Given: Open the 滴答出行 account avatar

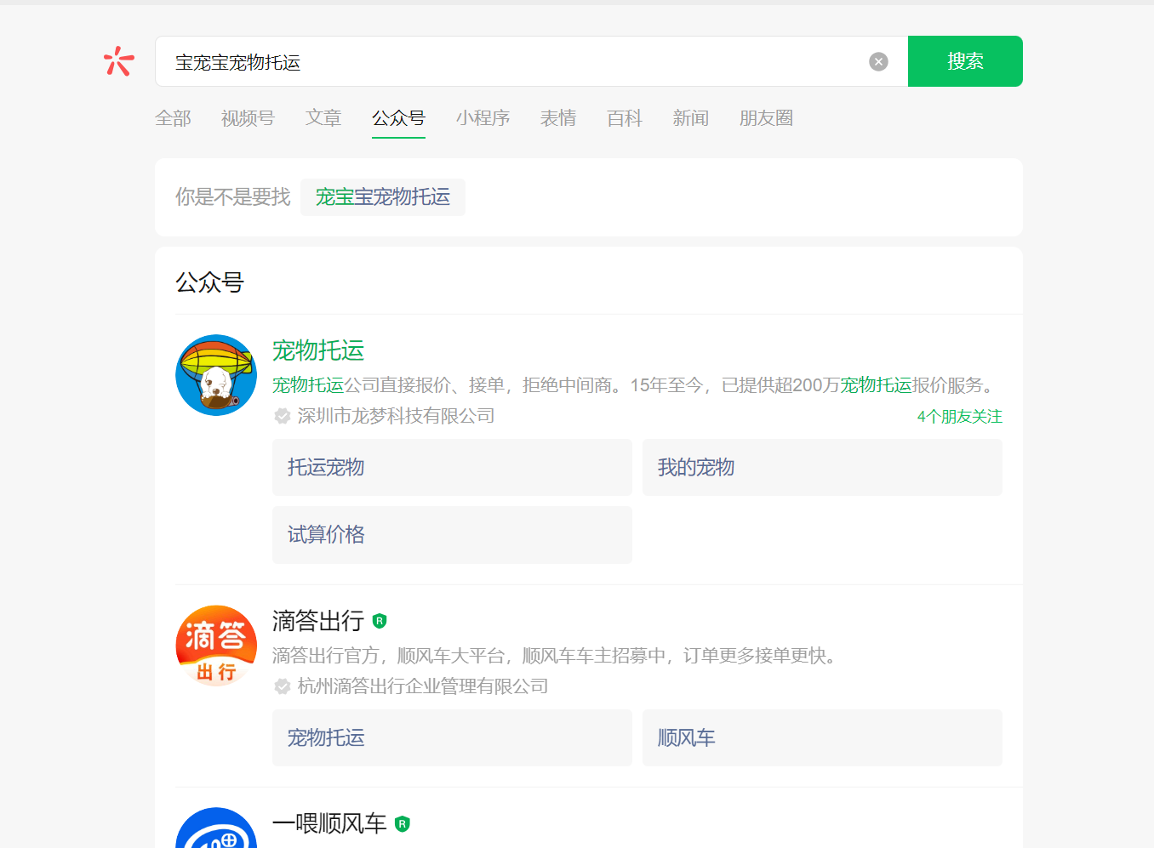Looking at the screenshot, I should (216, 646).
